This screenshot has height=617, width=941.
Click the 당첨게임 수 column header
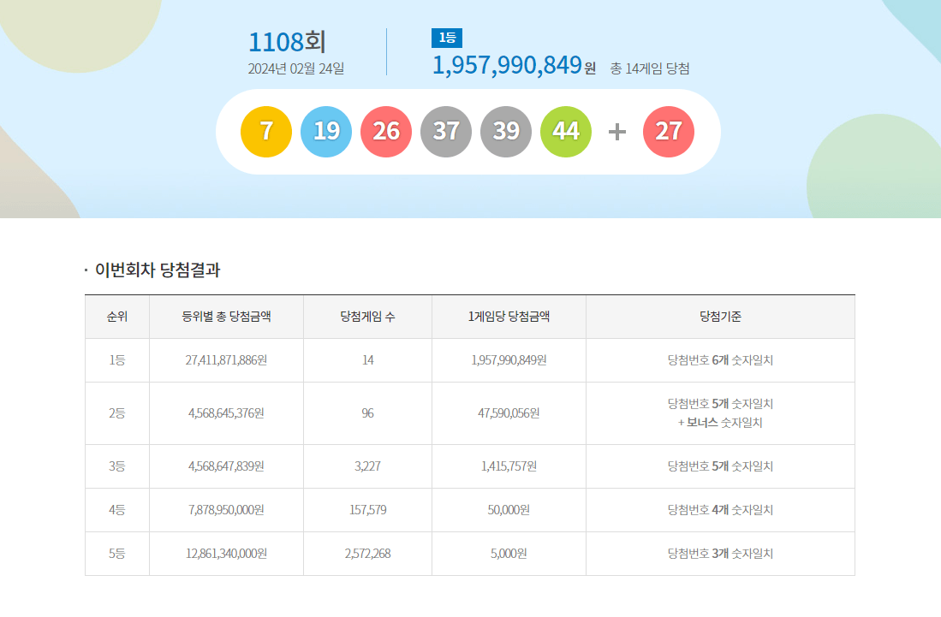click(367, 317)
